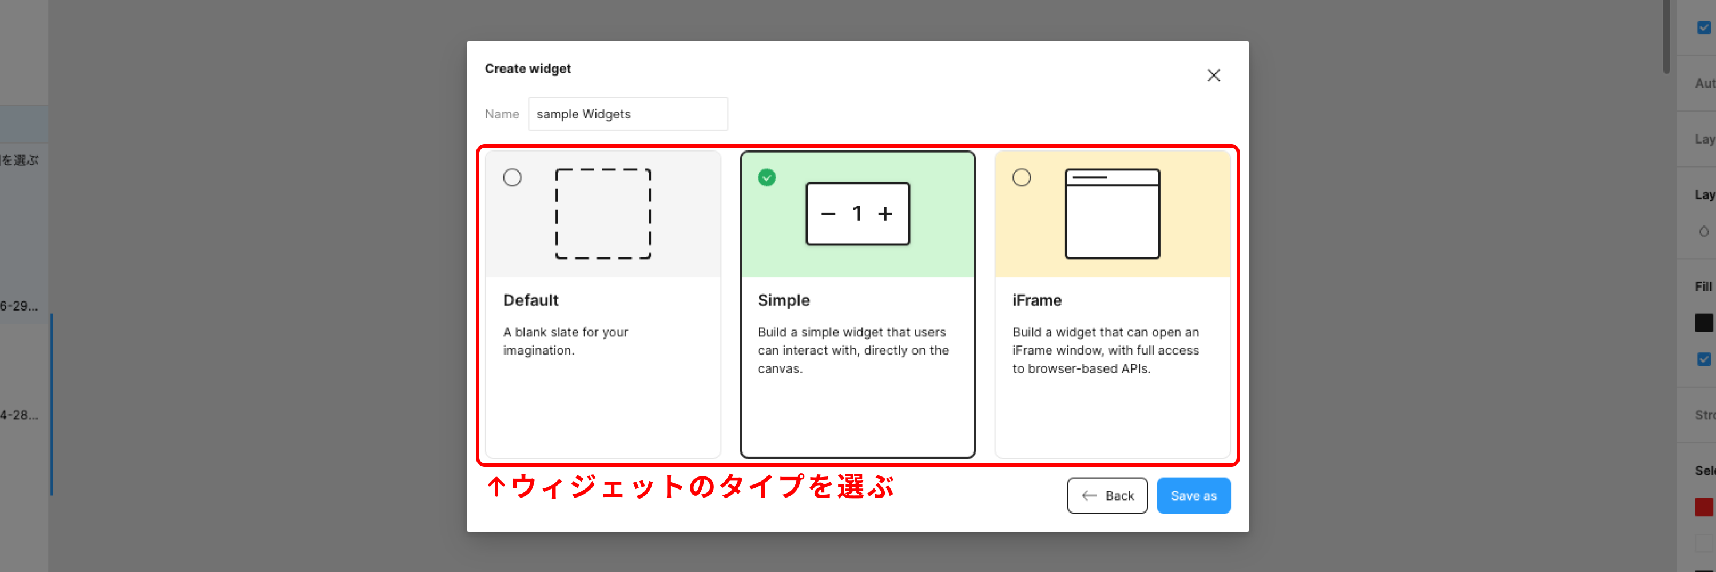The height and width of the screenshot is (572, 1716).
Task: Select the Default widget type radio button
Action: tap(513, 177)
